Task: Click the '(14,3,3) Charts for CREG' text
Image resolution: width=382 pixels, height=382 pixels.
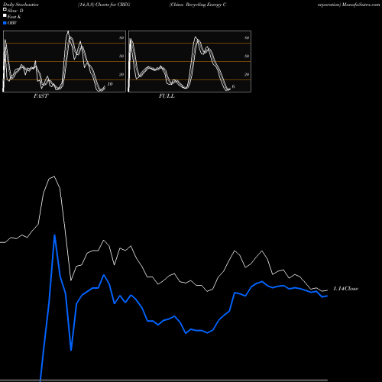Action: click(x=104, y=5)
